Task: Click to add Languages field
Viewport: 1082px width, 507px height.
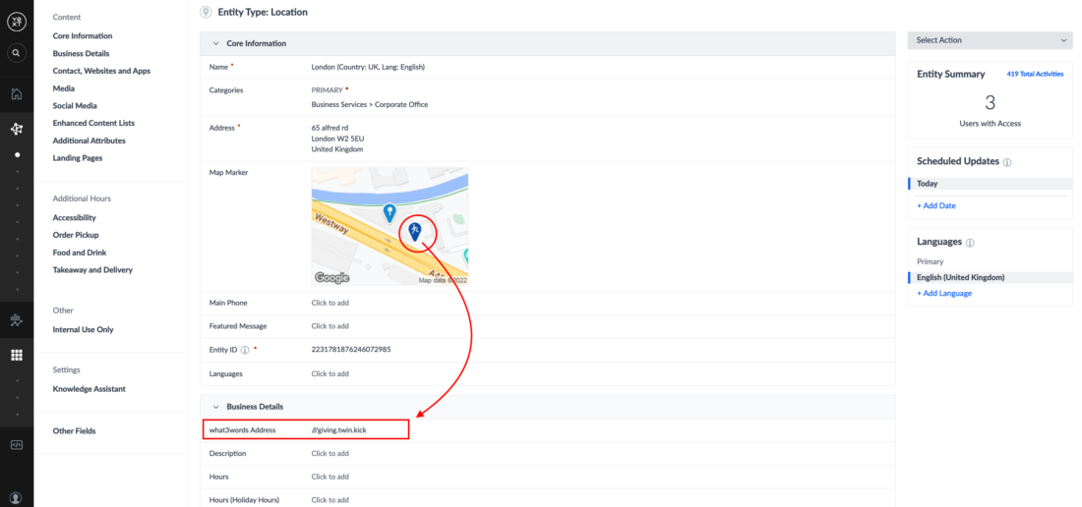Action: [330, 374]
